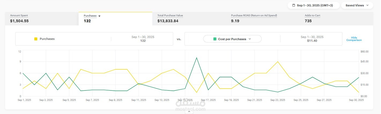The image size is (381, 114).
Task: Click the Sep 11, 2025 axis label
Action: 139,100
